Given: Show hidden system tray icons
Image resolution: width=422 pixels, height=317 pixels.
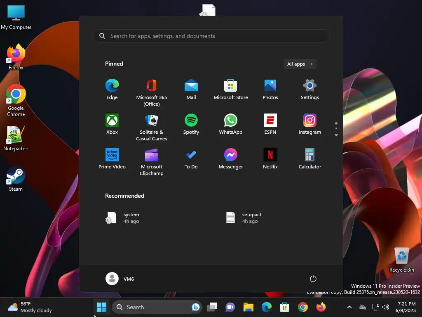Looking at the screenshot, I should click(x=349, y=307).
